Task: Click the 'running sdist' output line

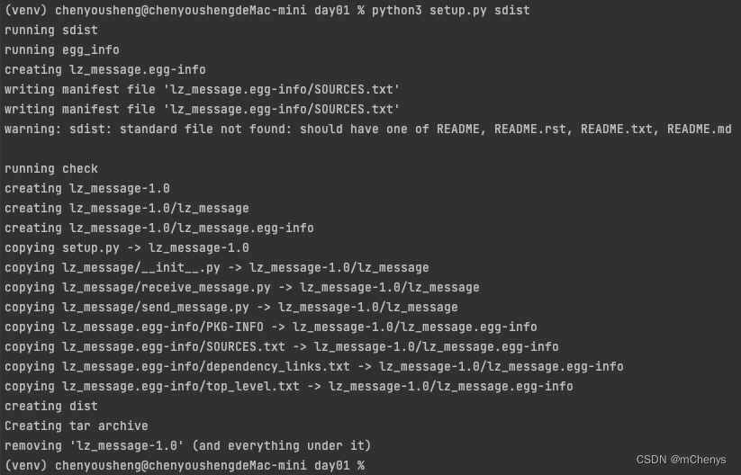Action: [x=51, y=31]
